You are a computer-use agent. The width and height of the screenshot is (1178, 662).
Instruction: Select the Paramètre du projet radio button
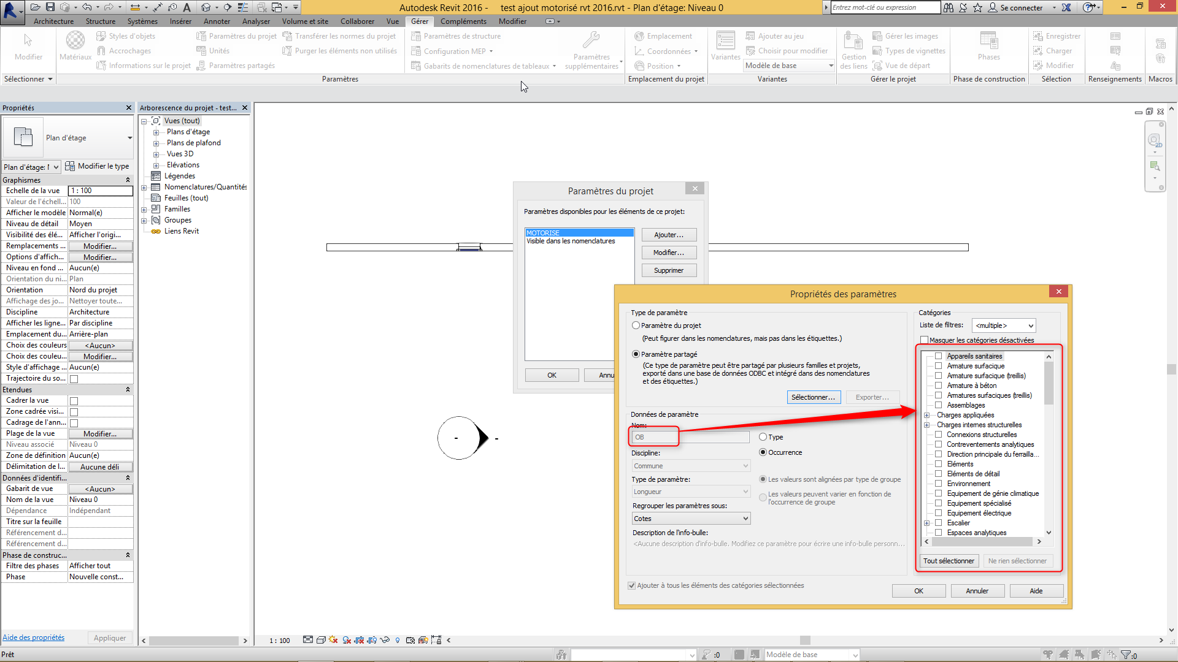636,325
